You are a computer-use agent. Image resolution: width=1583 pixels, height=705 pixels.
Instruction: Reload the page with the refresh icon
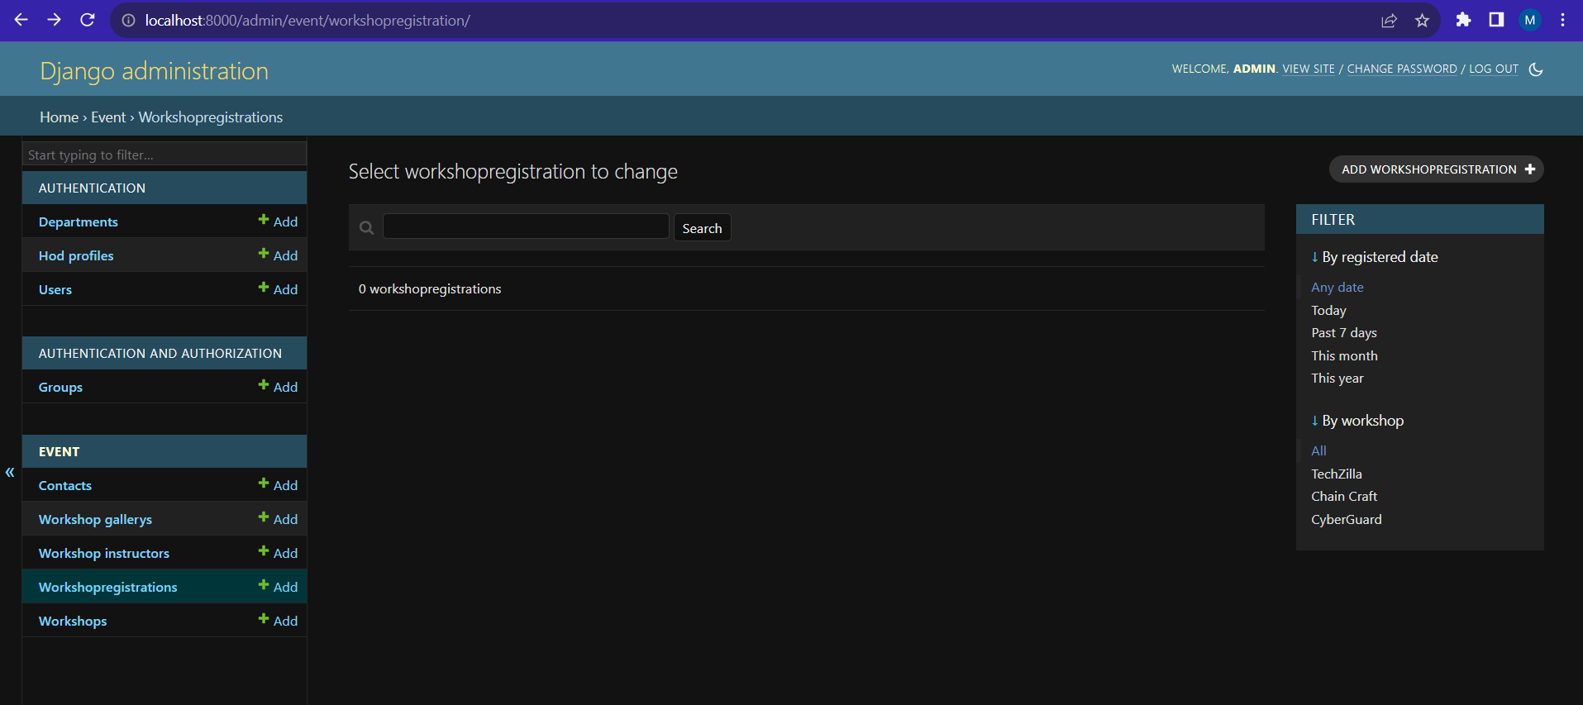point(87,20)
